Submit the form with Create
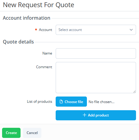139x140 pixels. coord(11,133)
